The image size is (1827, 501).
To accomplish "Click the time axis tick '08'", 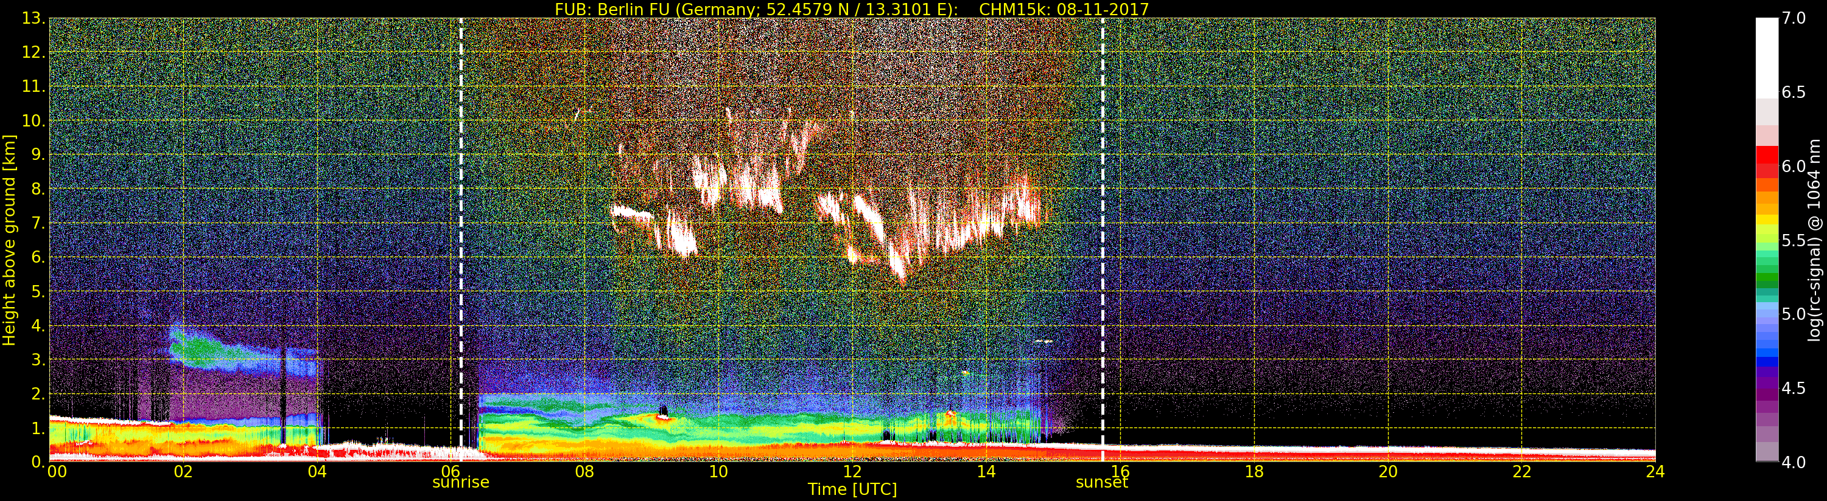I will (x=584, y=471).
